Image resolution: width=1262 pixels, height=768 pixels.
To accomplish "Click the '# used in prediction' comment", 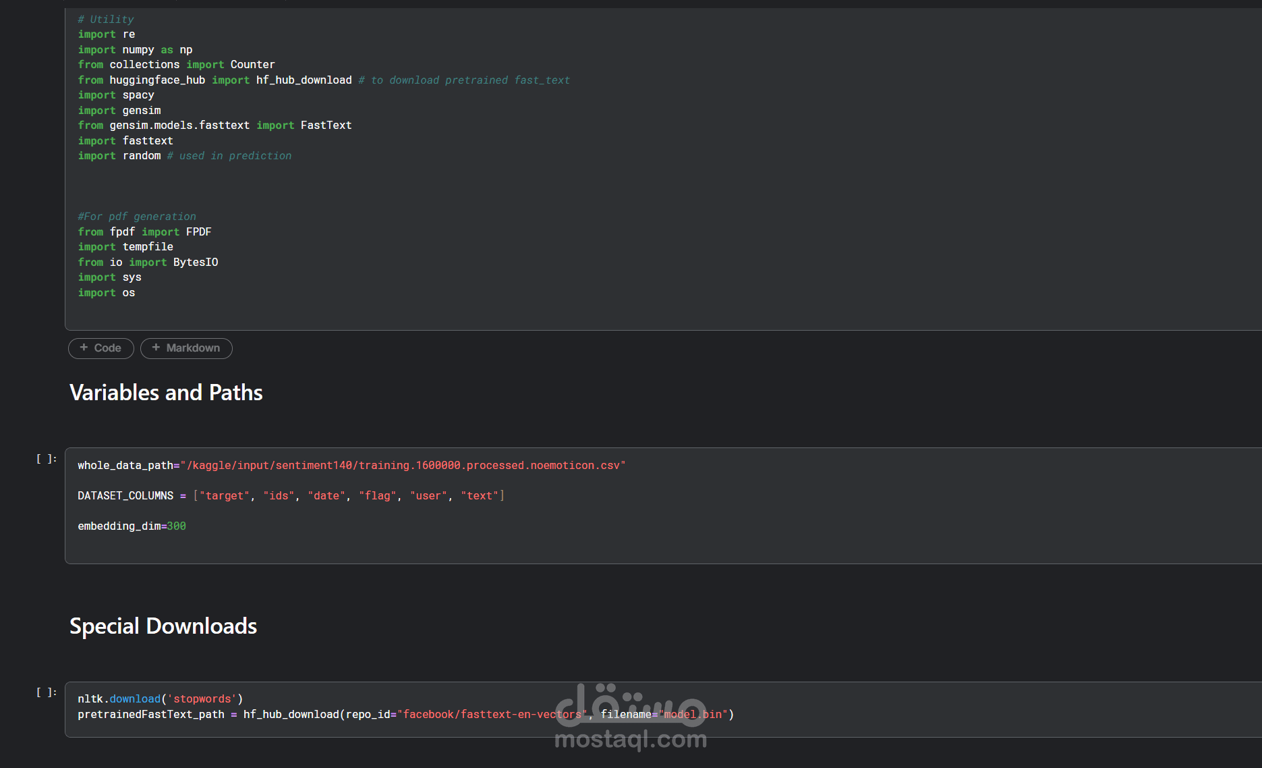I will 229,156.
